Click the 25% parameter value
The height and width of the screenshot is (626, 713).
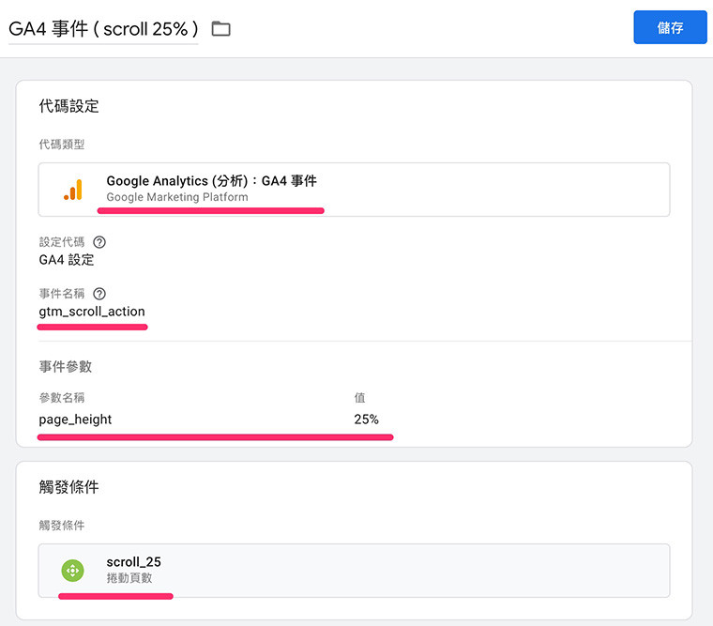[366, 420]
